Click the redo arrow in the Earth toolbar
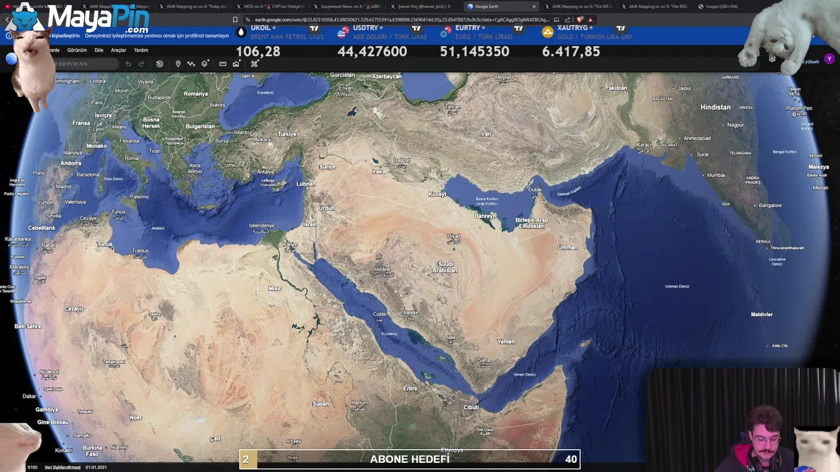 (141, 64)
